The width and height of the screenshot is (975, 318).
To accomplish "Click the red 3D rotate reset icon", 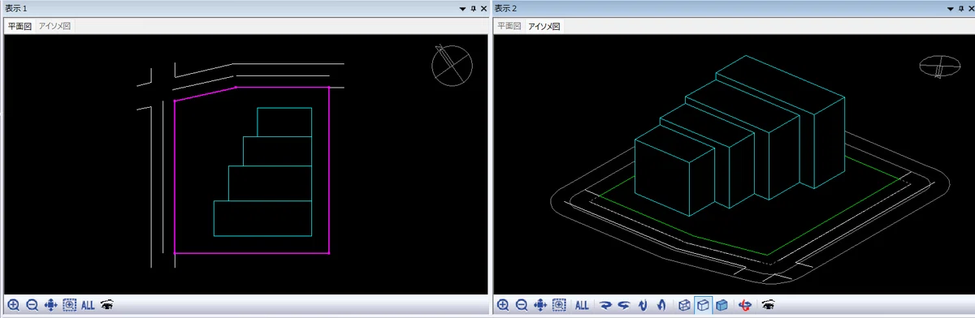I will click(744, 305).
